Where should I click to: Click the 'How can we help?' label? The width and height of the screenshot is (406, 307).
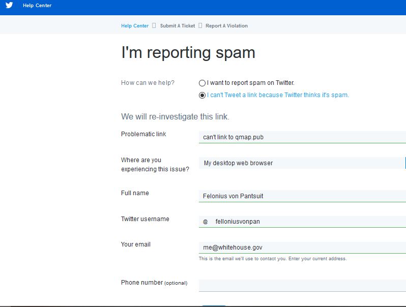point(148,83)
